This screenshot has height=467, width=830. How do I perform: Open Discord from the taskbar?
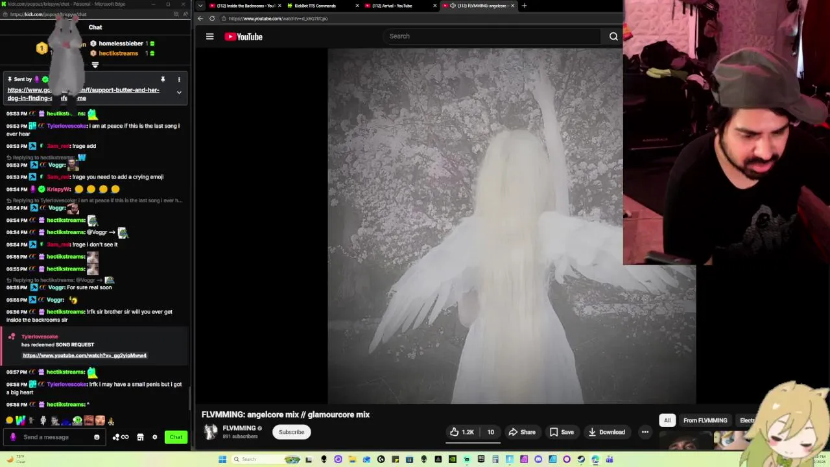point(538,459)
